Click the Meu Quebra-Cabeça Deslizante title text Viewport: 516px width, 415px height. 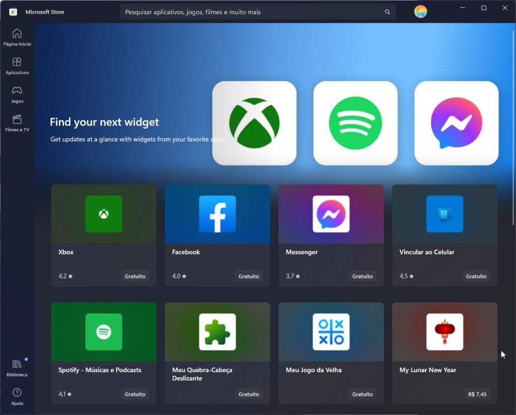click(202, 374)
